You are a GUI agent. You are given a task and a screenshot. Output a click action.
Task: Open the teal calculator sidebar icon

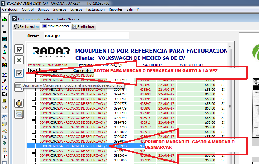(x=4, y=39)
